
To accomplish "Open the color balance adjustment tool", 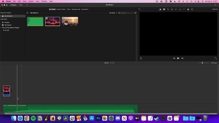I will click(x=160, y=9).
